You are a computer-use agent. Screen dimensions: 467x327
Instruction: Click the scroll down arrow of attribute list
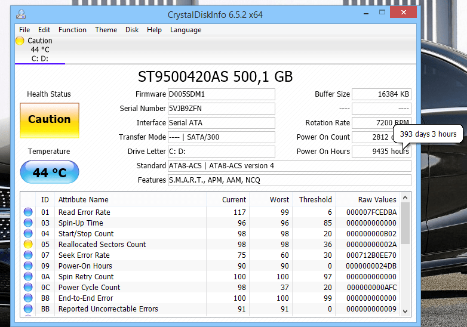[x=405, y=311]
